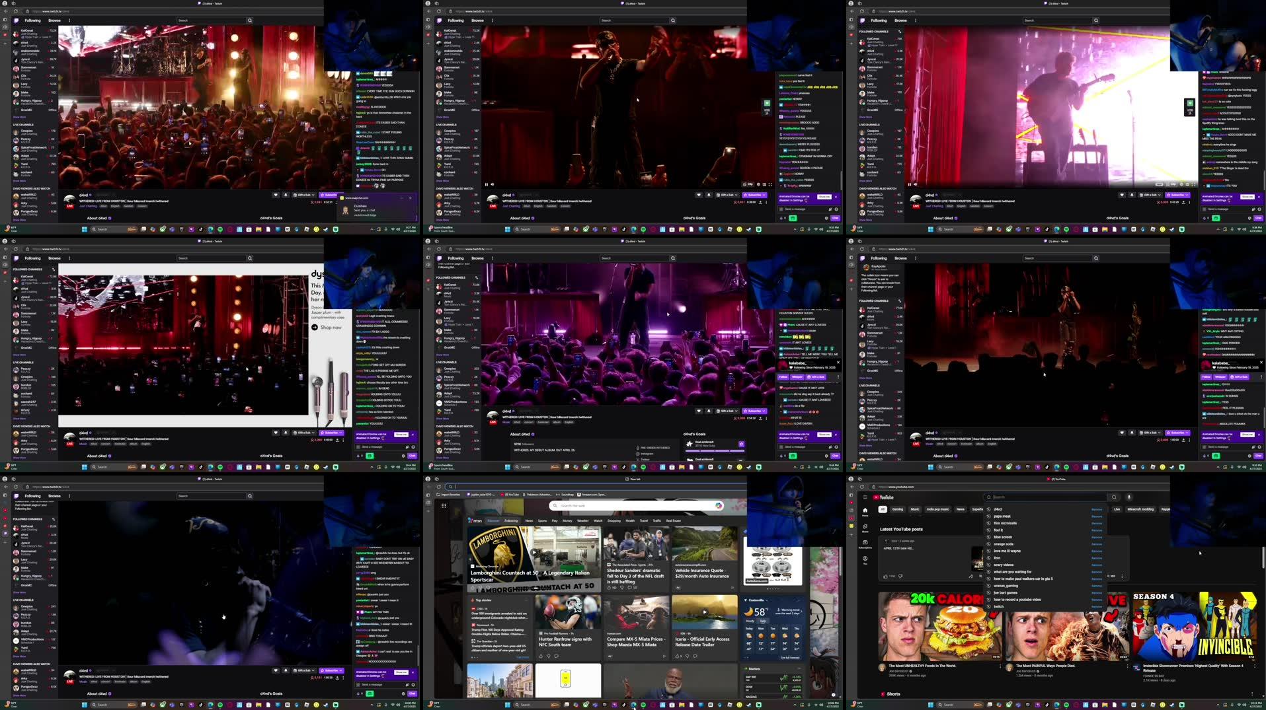Toggle follow heart in bottom-left Twitch frame
The height and width of the screenshot is (710, 1266).
click(x=276, y=670)
